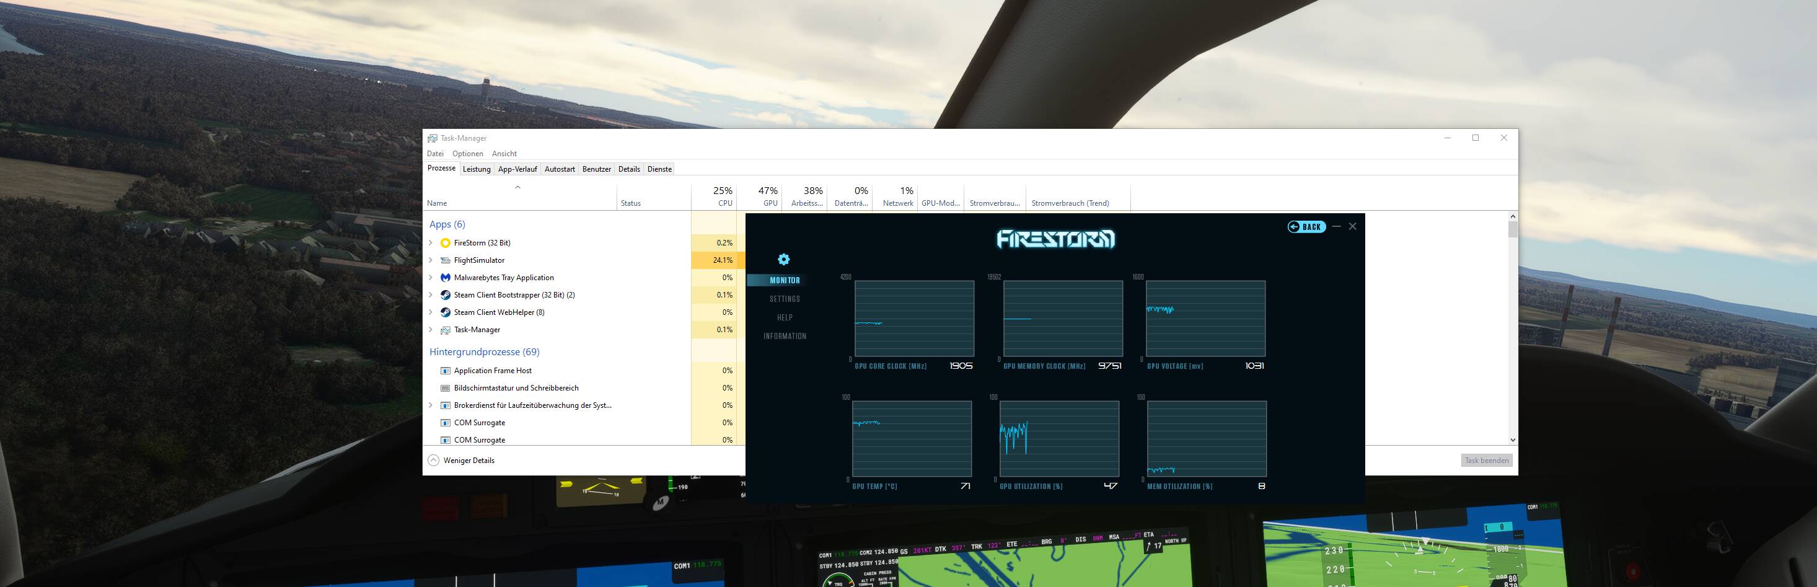Click the GPU Voltage graph
1817x587 pixels.
[x=1205, y=318]
